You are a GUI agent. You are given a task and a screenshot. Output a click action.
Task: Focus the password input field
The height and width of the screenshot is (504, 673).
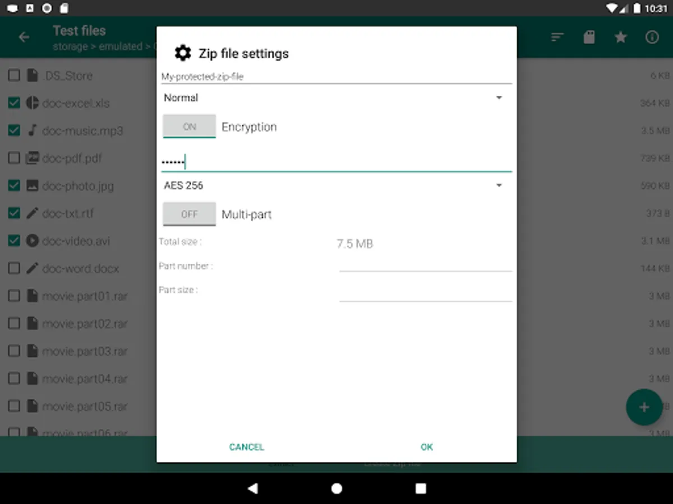click(x=336, y=162)
